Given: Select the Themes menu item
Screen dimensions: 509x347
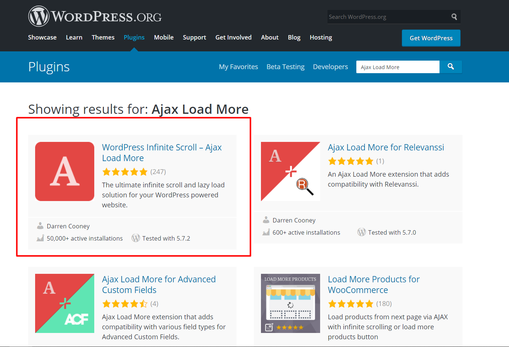Looking at the screenshot, I should 103,37.
